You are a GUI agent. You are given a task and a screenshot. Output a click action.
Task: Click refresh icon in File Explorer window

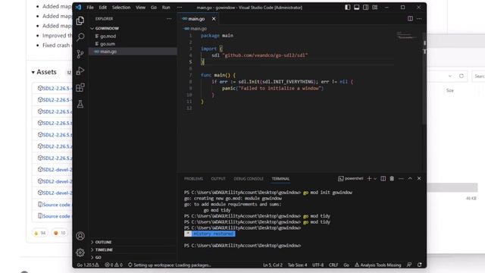462,76
